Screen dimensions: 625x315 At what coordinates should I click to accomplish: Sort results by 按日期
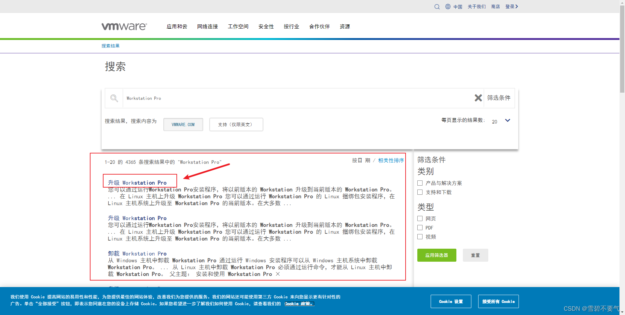click(361, 160)
